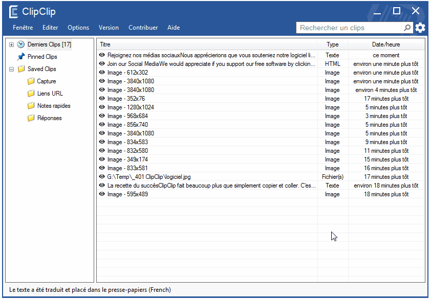This screenshot has width=431, height=300.
Task: Click the folder icon beside Notes rapides
Action: pyautogui.click(x=31, y=106)
